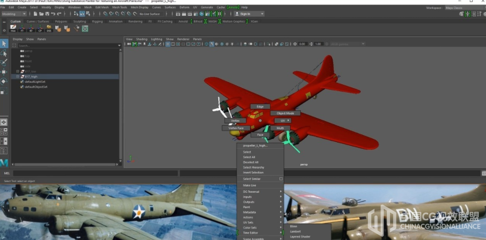Choose Multi in the marking menu
486x240 pixels.
point(280,128)
